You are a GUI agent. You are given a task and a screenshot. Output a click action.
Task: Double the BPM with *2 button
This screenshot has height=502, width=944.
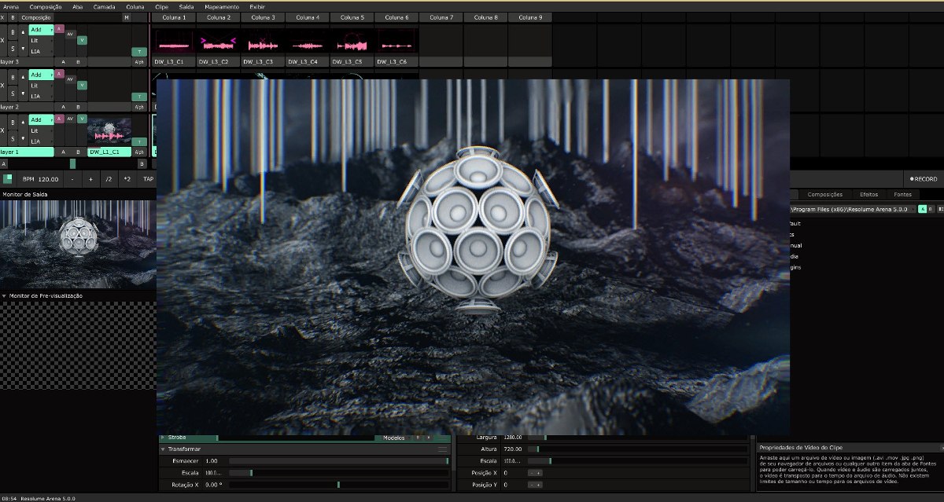click(127, 179)
